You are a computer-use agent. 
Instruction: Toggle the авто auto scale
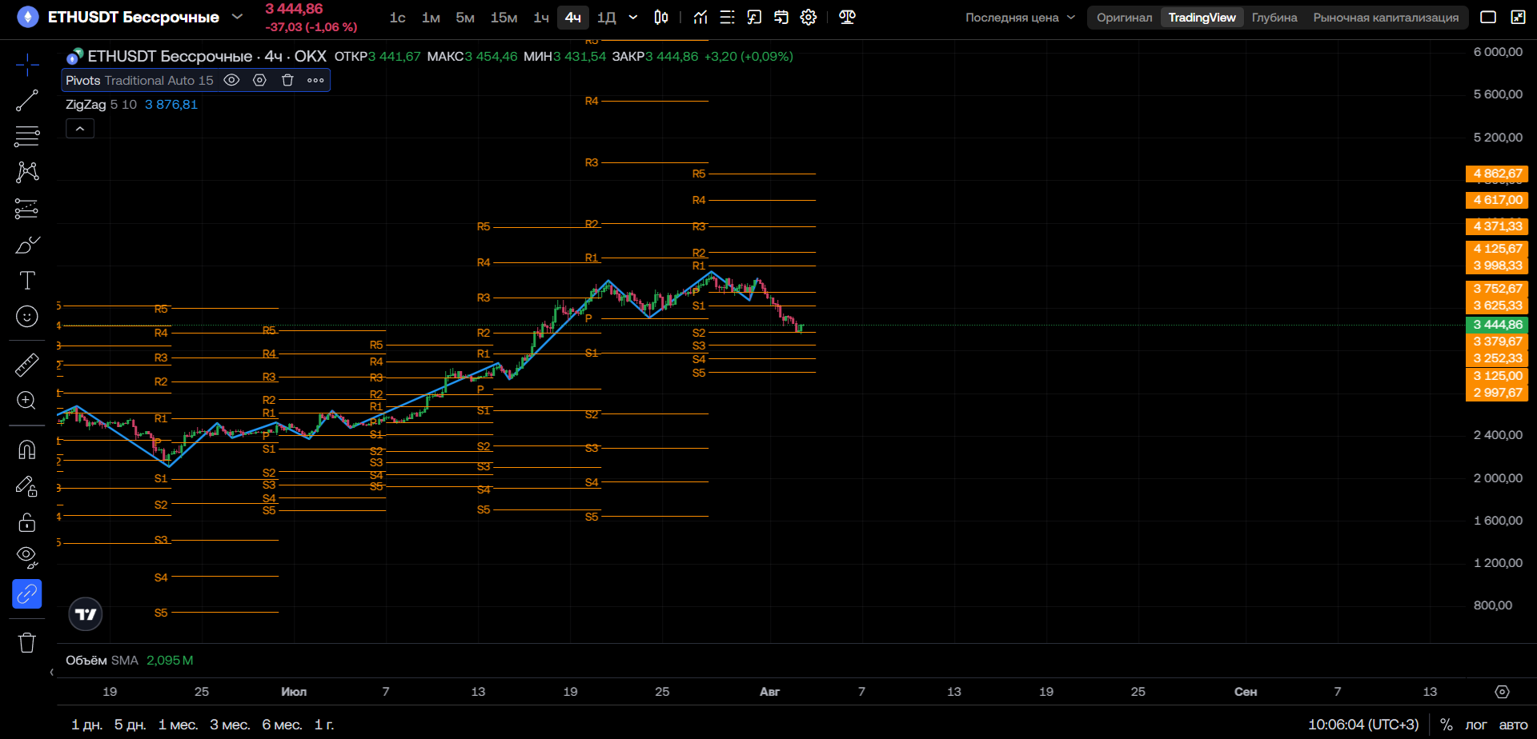click(x=1513, y=725)
